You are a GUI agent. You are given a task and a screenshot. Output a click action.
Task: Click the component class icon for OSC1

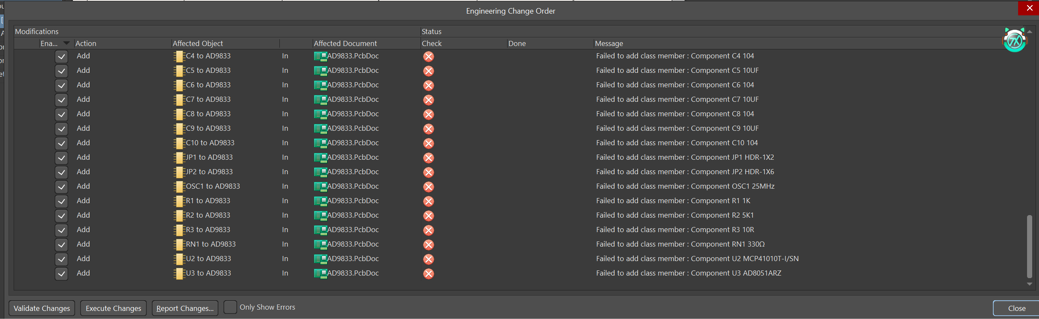[x=179, y=187]
